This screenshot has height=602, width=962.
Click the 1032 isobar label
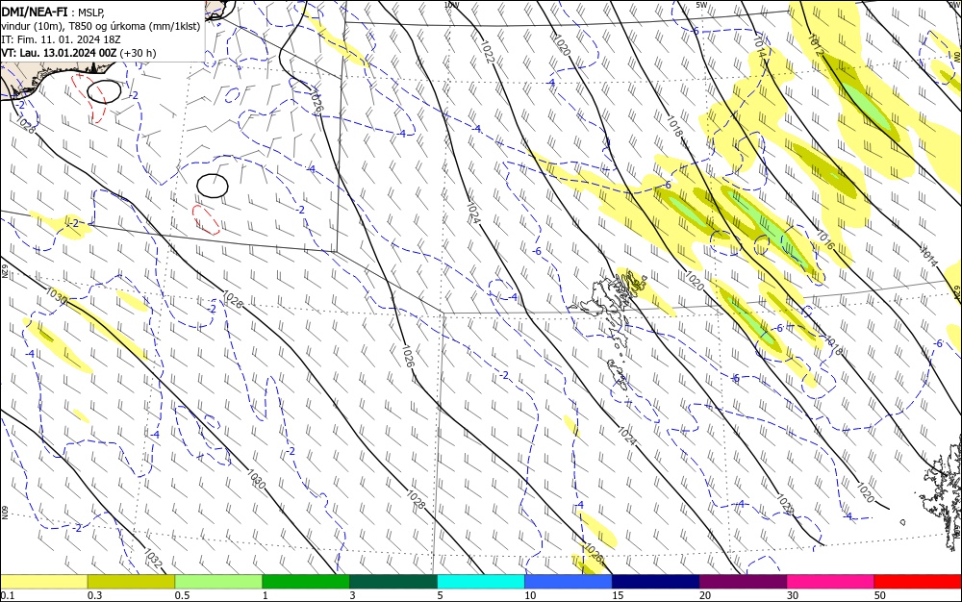152,558
